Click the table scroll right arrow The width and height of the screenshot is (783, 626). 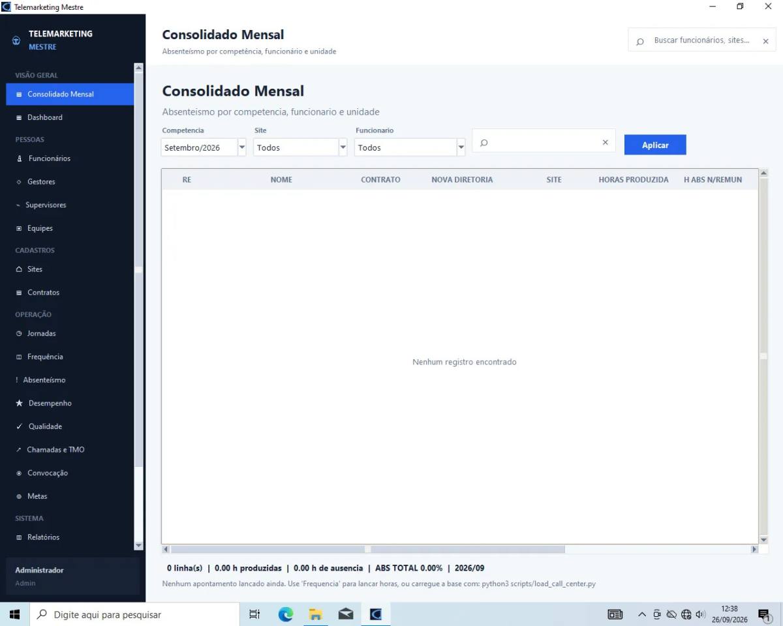754,550
